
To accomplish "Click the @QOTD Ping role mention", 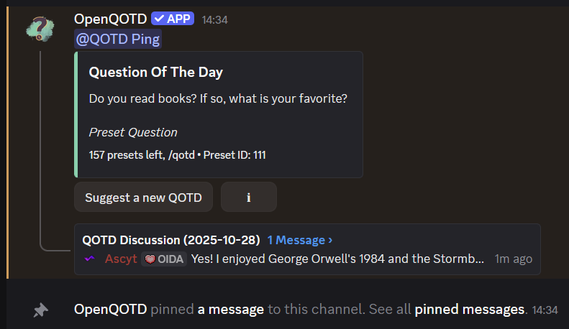I will [118, 39].
